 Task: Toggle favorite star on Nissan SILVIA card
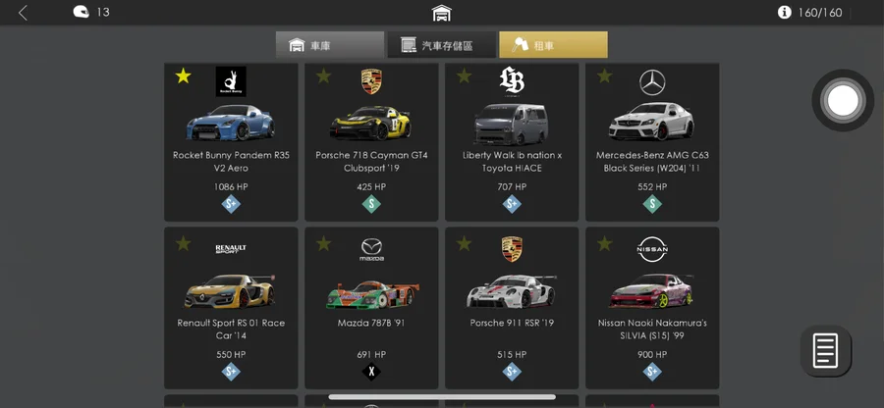click(x=604, y=243)
